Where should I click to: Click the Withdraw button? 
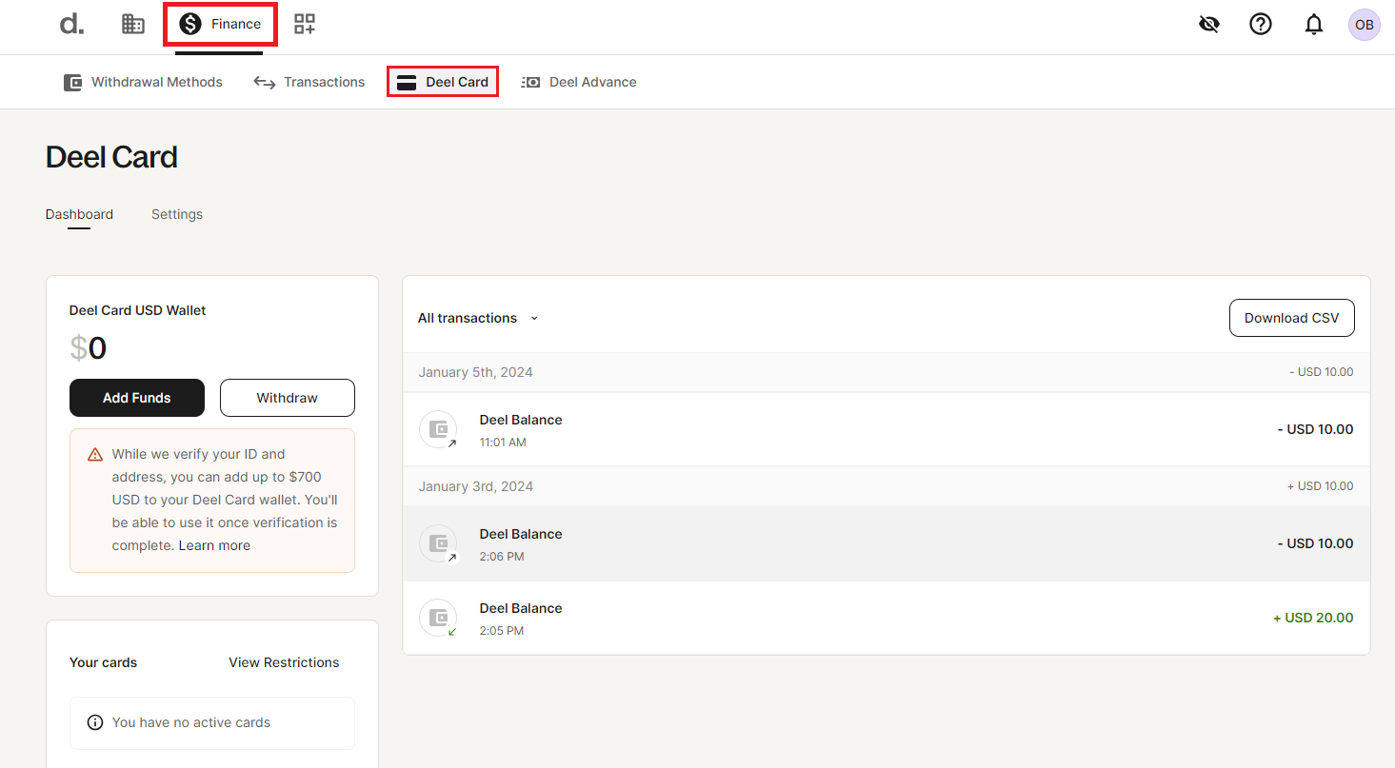[x=288, y=398]
